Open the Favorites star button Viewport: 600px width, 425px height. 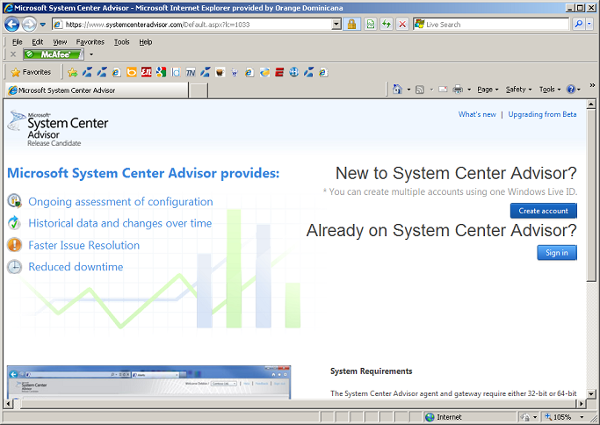pyautogui.click(x=32, y=72)
